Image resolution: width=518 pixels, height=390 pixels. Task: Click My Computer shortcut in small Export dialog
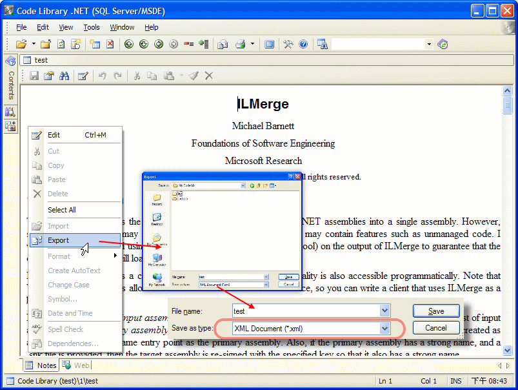(157, 260)
